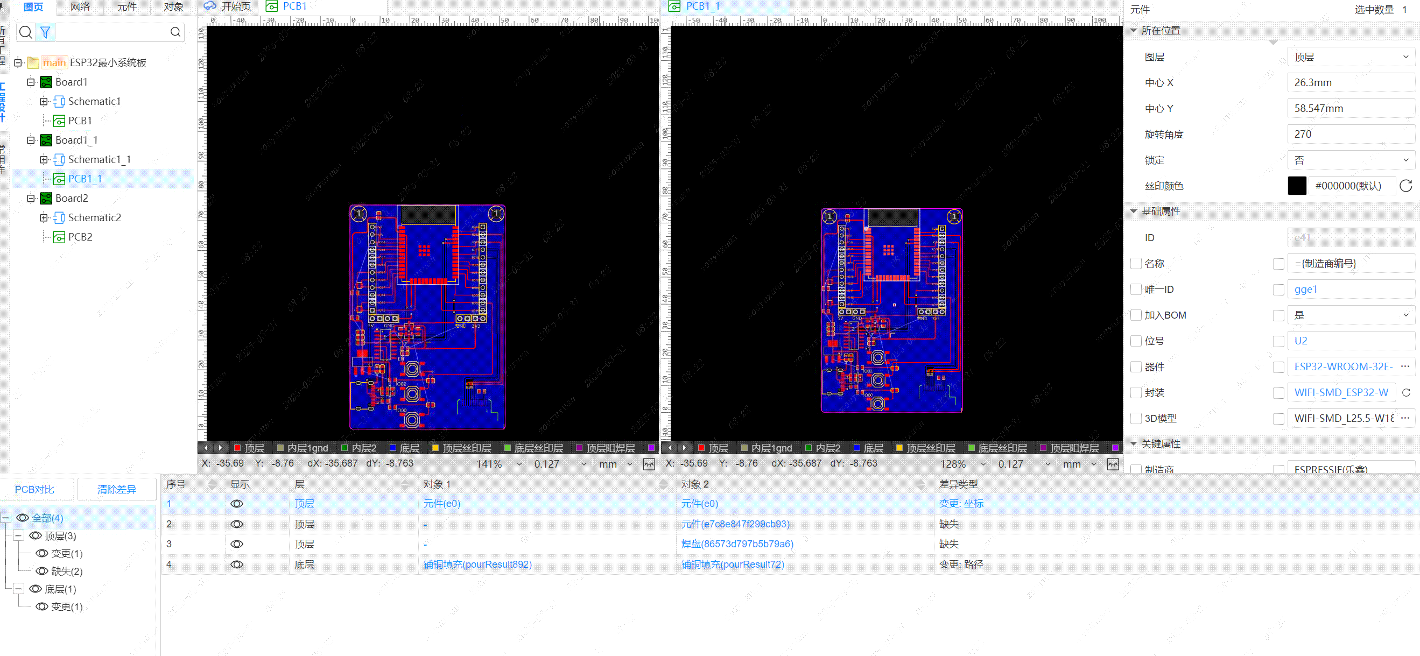Viewport: 1420px width, 656px height.
Task: Click Schematic2 schematic icon in tree
Action: (59, 217)
